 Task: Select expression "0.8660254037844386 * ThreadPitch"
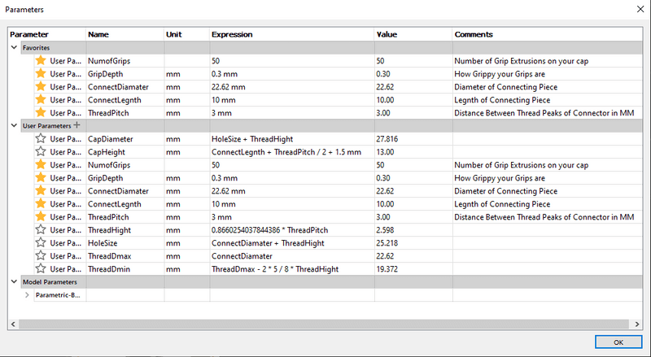click(x=269, y=230)
